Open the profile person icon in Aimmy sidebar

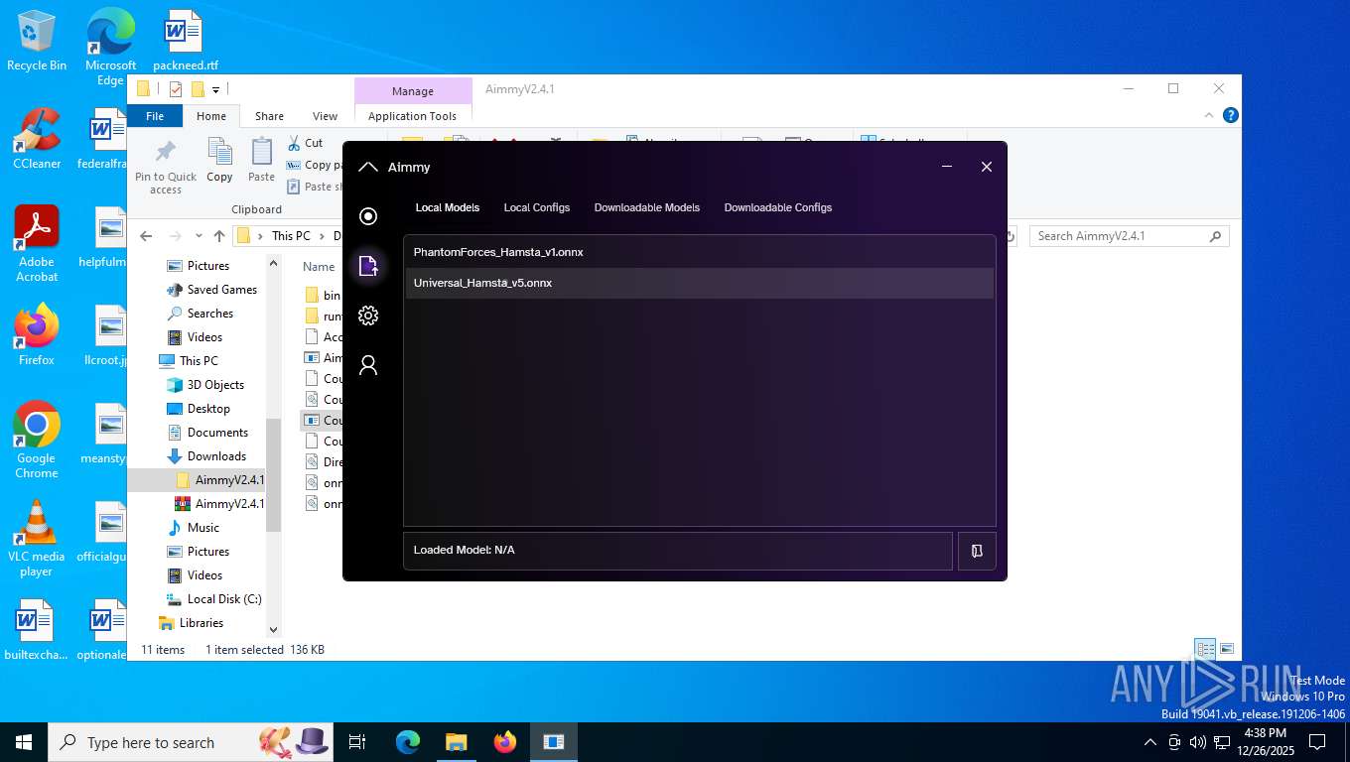[x=368, y=365]
